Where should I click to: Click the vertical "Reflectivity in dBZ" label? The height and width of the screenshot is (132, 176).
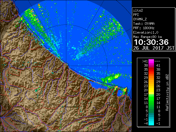[167, 92]
